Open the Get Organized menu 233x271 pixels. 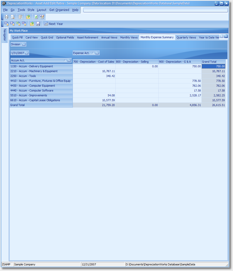point(59,10)
